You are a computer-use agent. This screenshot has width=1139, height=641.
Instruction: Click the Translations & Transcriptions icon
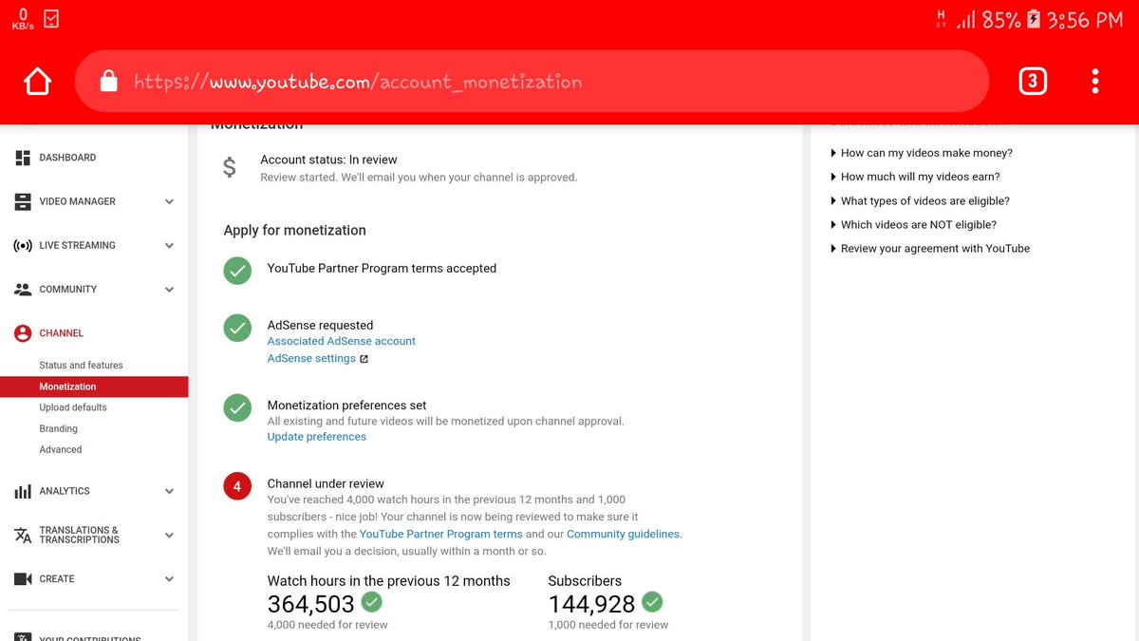tap(23, 535)
